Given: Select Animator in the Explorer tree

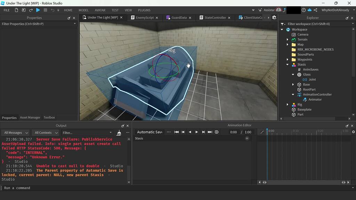Looking at the screenshot, I should click(x=315, y=100).
